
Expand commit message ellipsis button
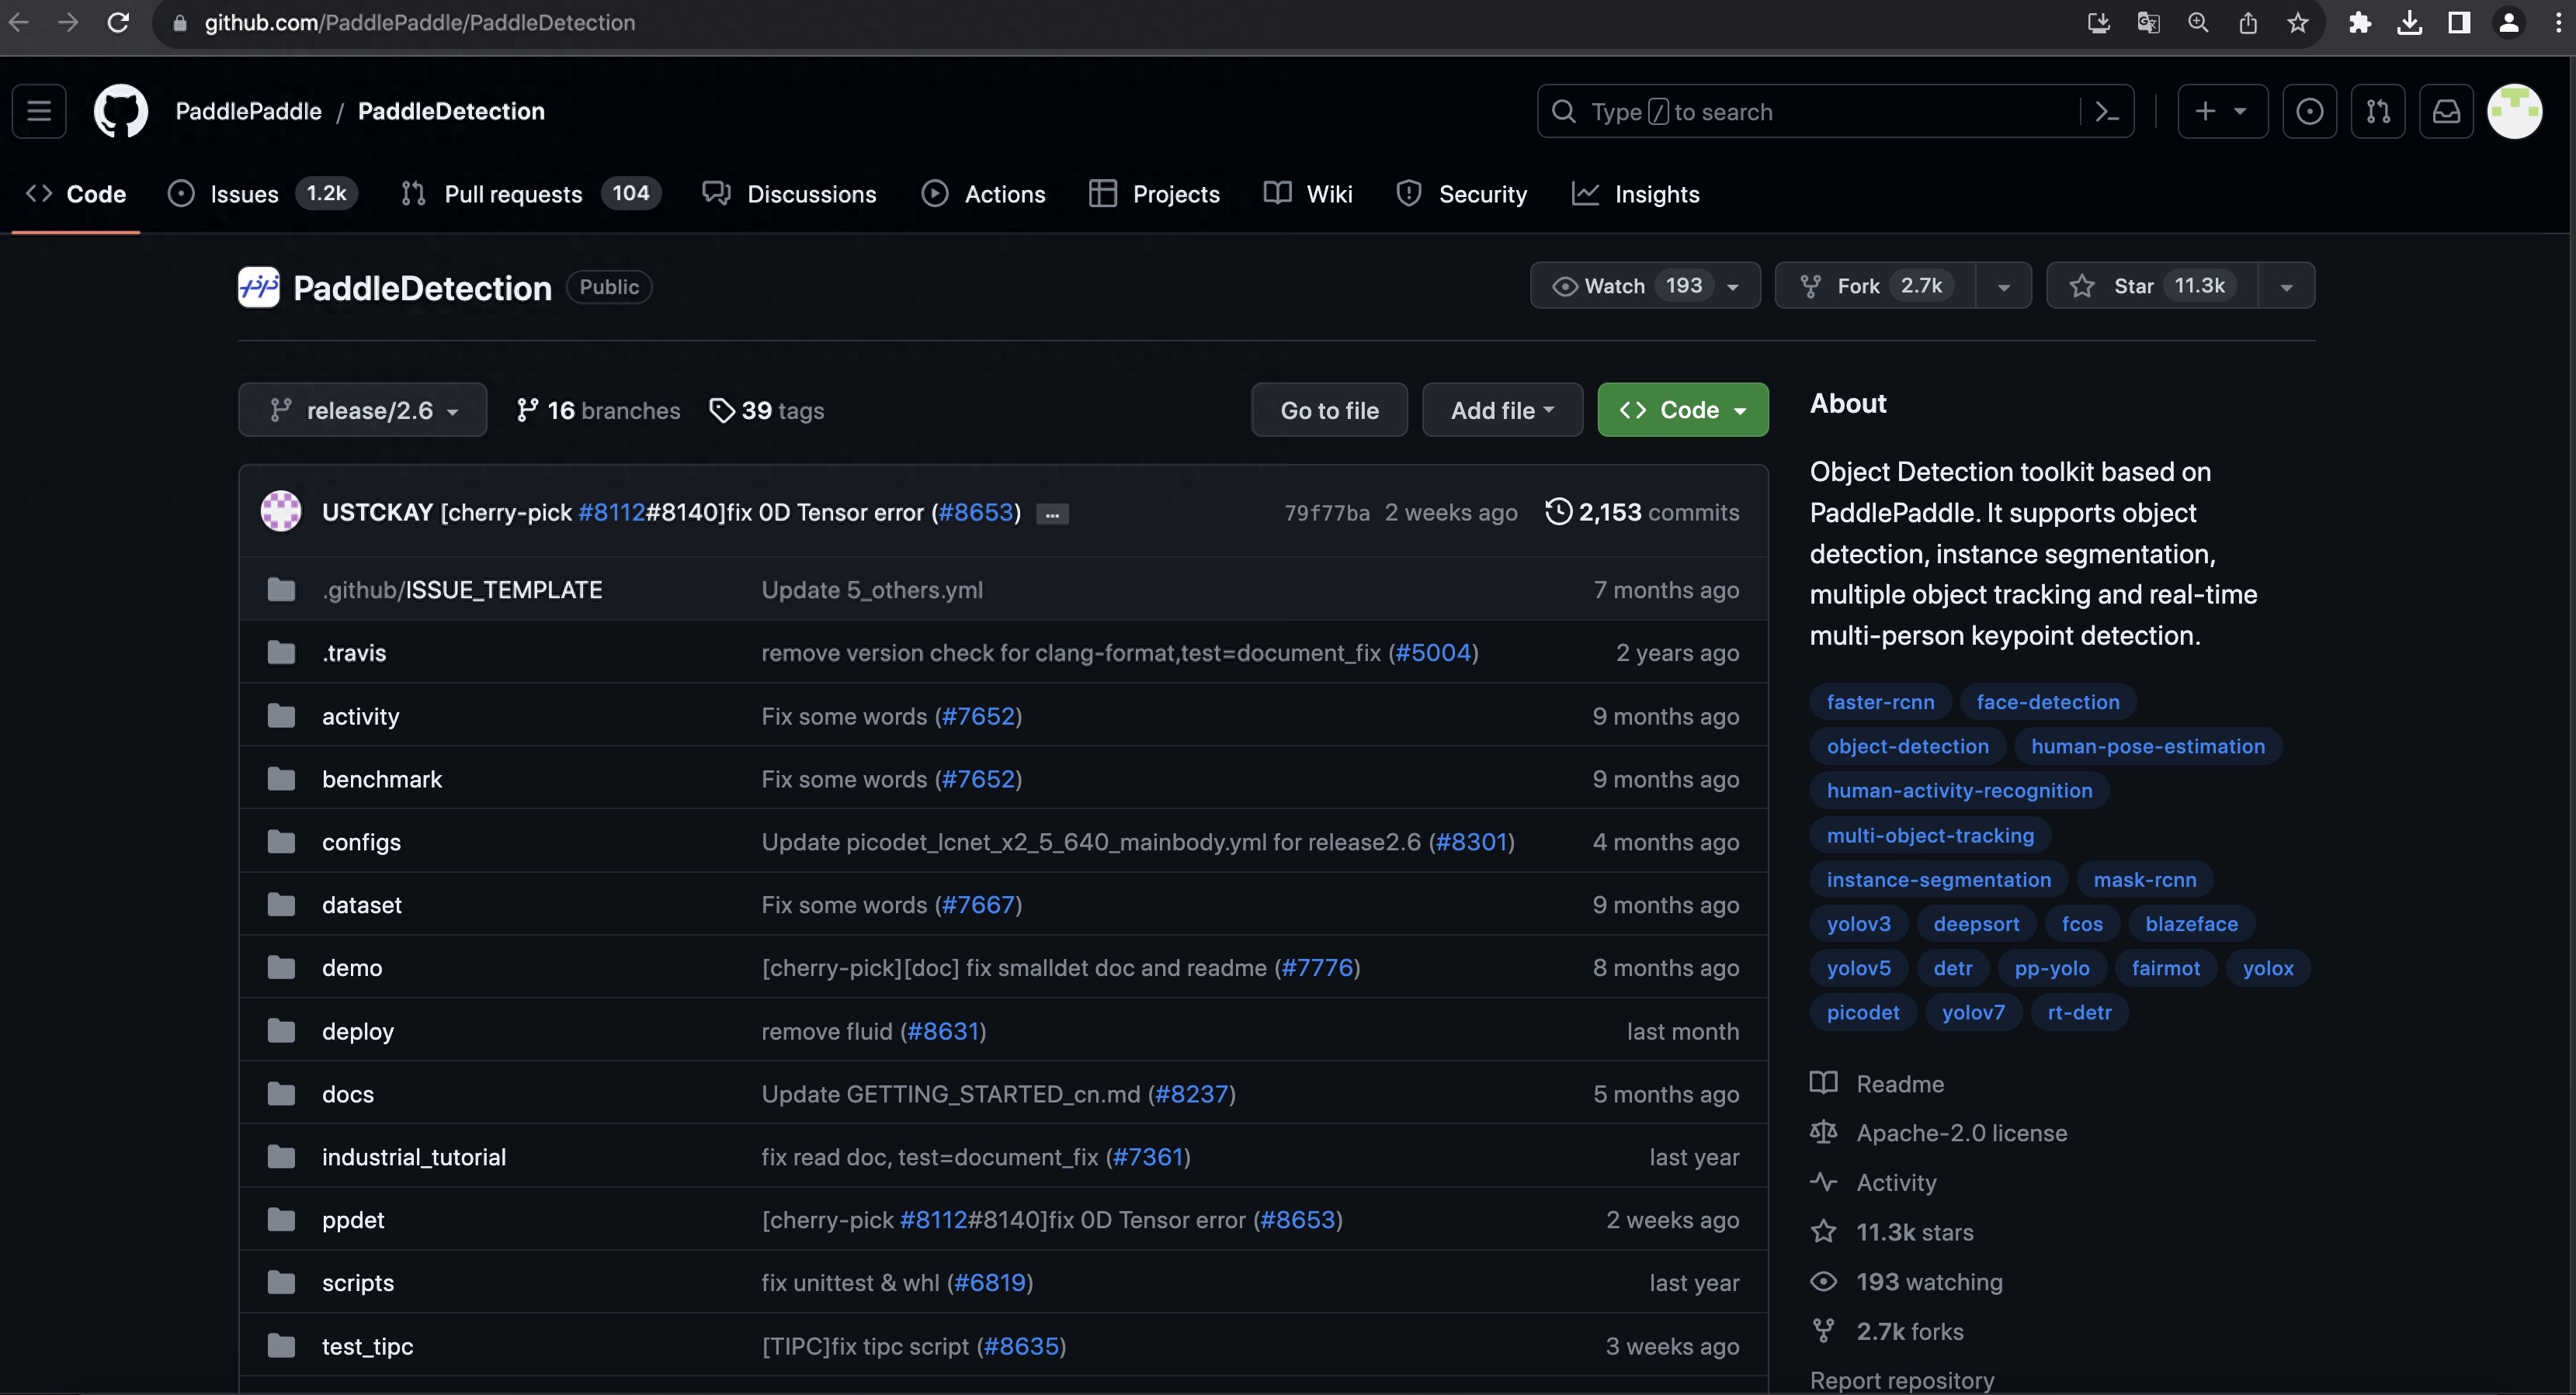[1052, 514]
